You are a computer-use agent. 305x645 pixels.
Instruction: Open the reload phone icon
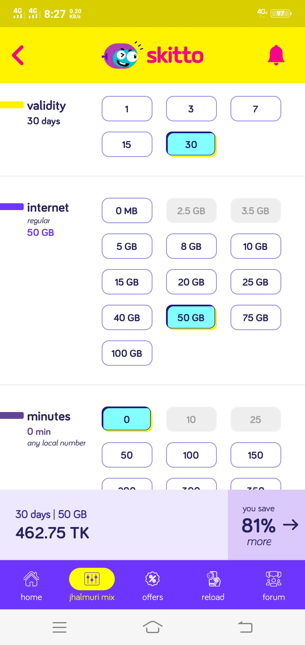(213, 578)
